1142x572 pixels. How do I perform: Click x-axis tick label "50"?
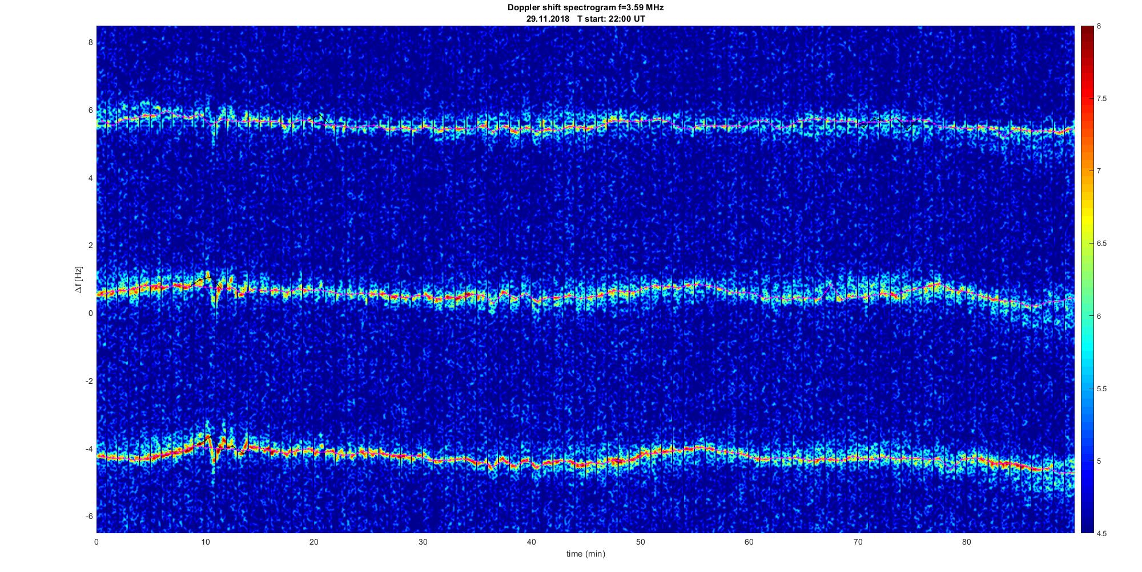[640, 542]
